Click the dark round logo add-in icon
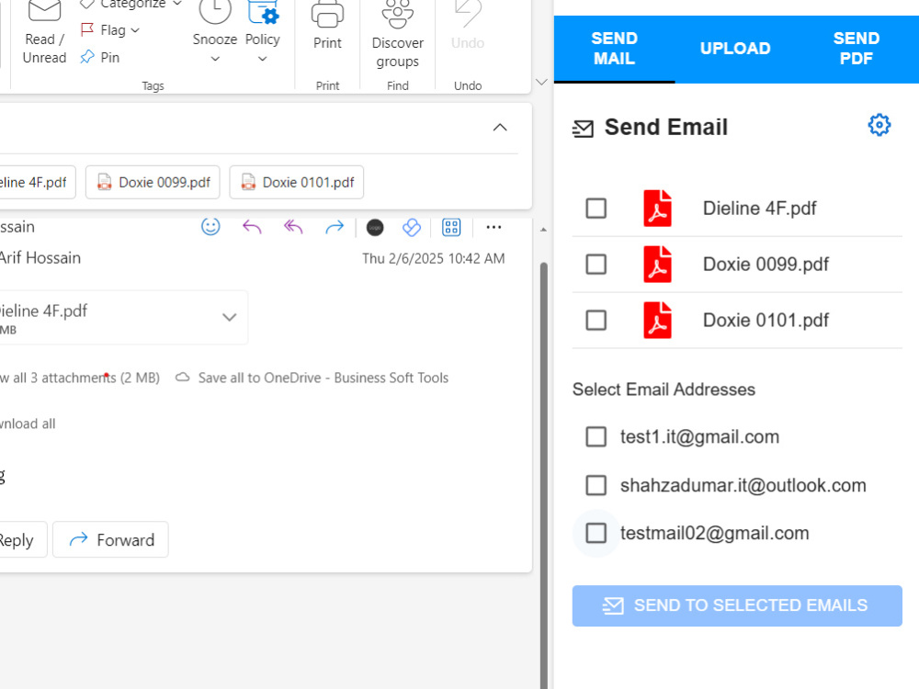Screen dimensions: 919x689 pyautogui.click(x=375, y=227)
